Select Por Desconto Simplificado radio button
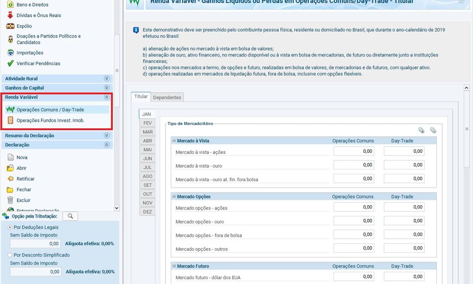Screen dimensions: 473x284 pyautogui.click(x=10, y=255)
